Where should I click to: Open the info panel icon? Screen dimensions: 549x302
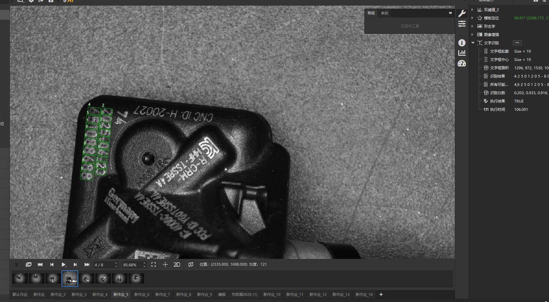(462, 43)
